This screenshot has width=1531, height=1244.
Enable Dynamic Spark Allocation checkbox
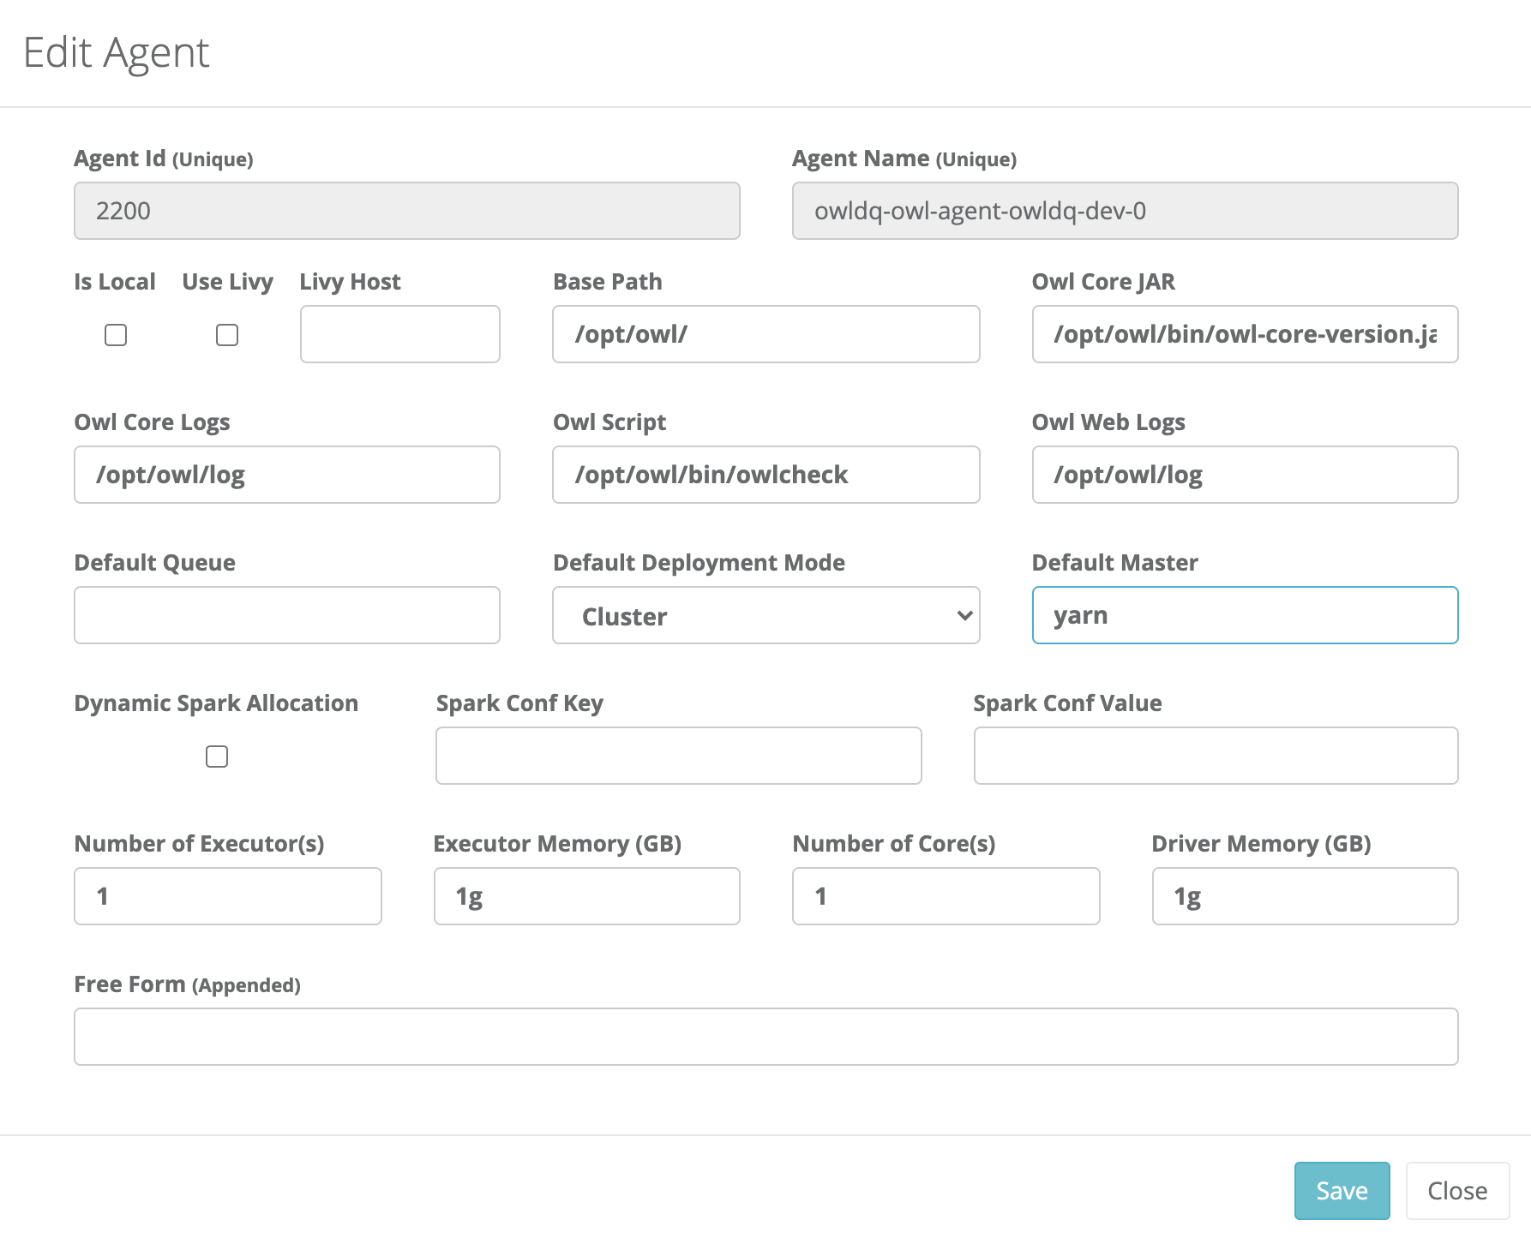[x=217, y=757]
